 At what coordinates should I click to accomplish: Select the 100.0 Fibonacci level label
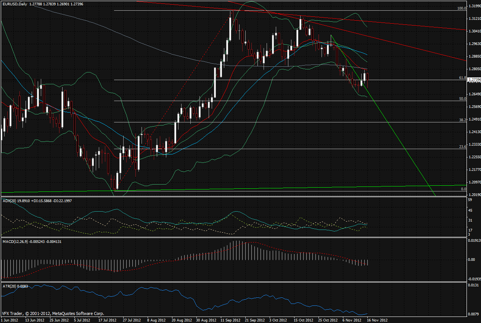(x=462, y=8)
